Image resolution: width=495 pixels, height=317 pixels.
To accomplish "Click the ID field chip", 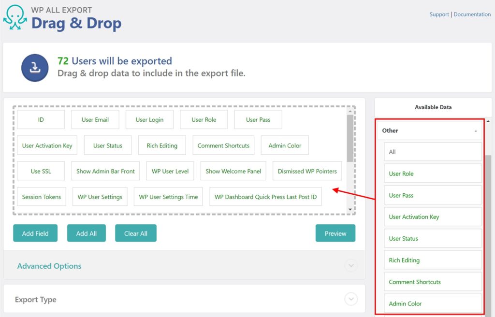I will pos(41,119).
